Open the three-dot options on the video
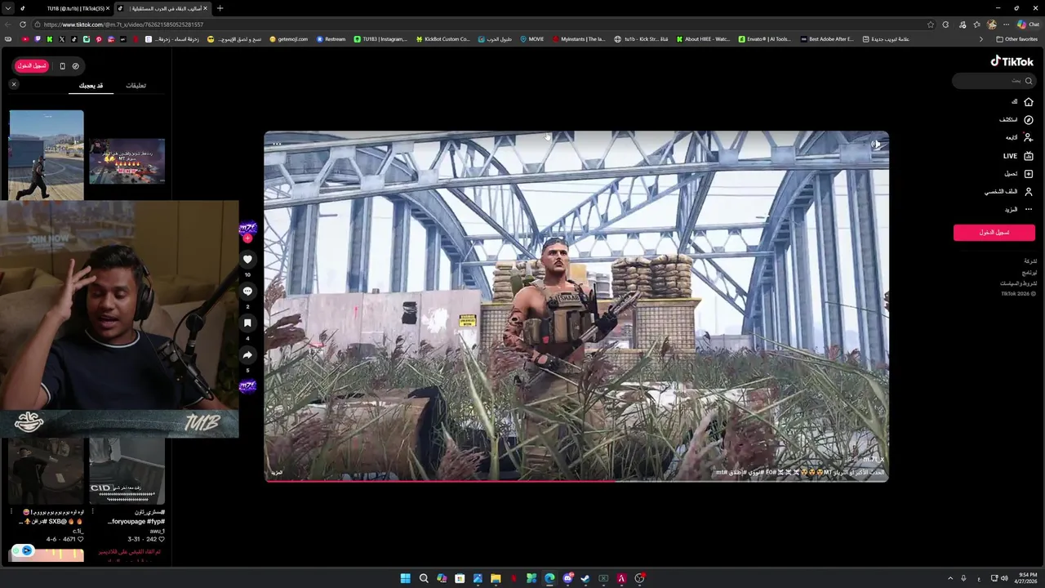Screen dimensions: 1045x588 [277, 145]
